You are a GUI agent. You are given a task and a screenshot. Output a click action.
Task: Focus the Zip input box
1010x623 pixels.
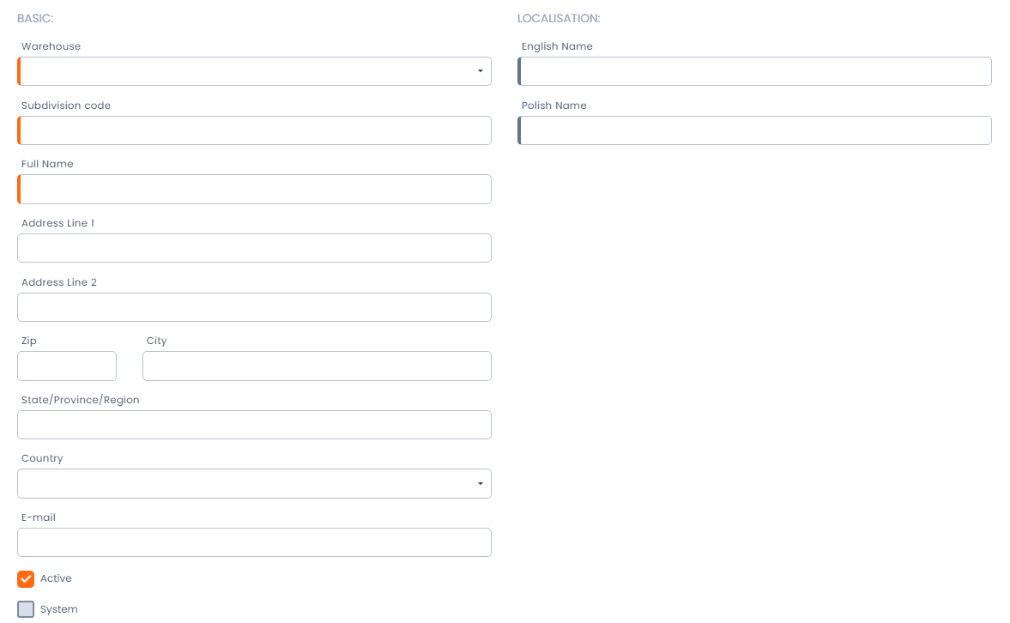[67, 366]
